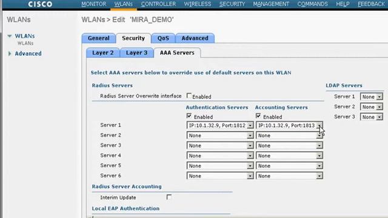Check the Interim Update checkbox
This screenshot has width=388, height=218.
click(169, 197)
